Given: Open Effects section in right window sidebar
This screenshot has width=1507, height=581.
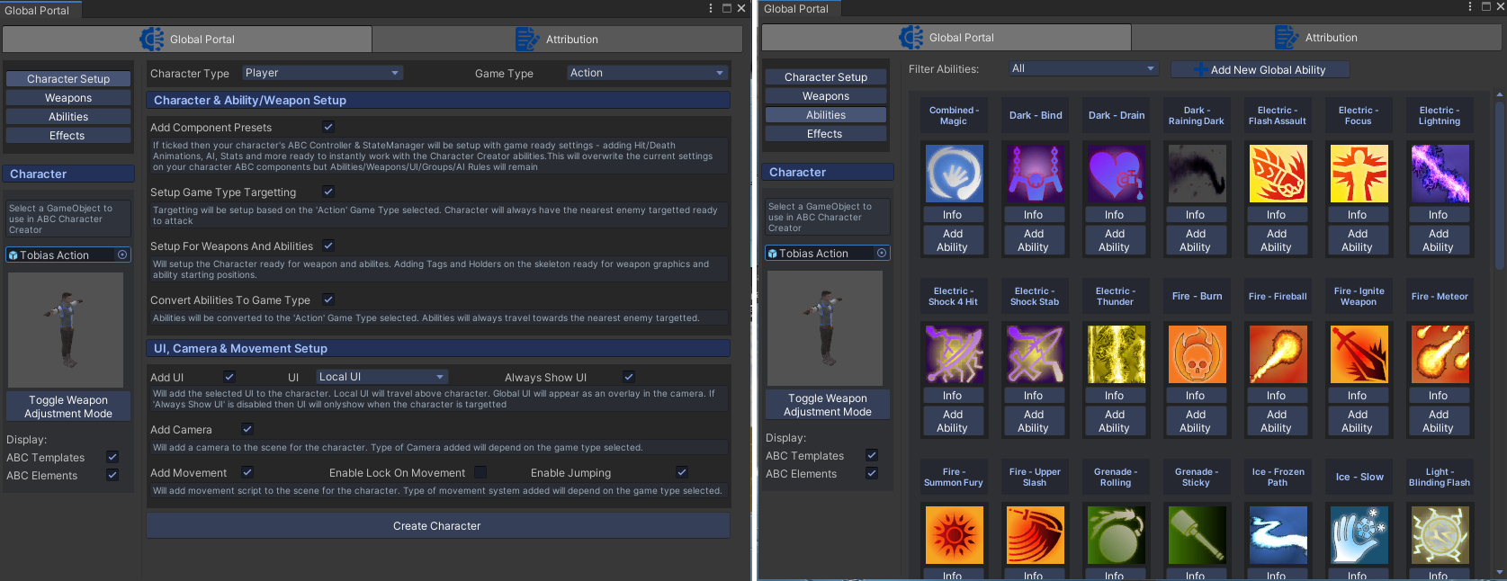Looking at the screenshot, I should [826, 134].
